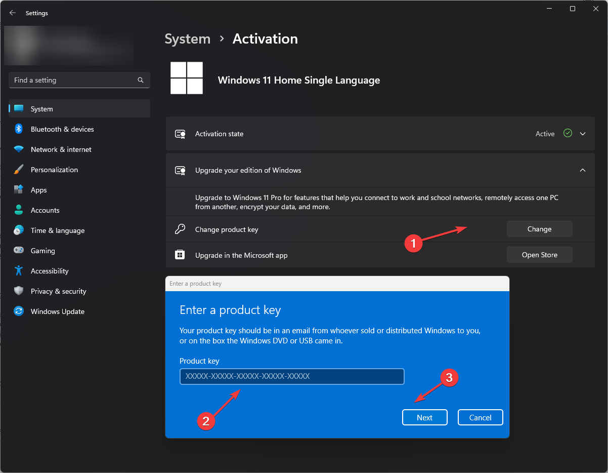Click the Network & internet globe icon
Image resolution: width=608 pixels, height=473 pixels.
point(19,149)
